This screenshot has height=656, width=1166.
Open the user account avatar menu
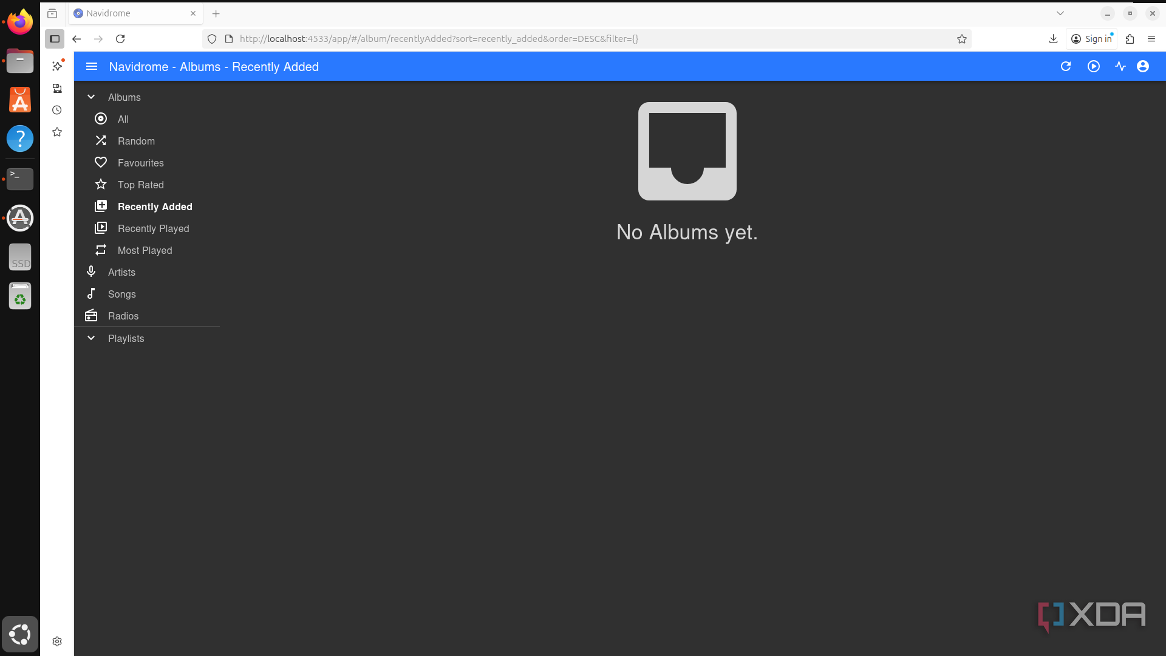point(1143,67)
